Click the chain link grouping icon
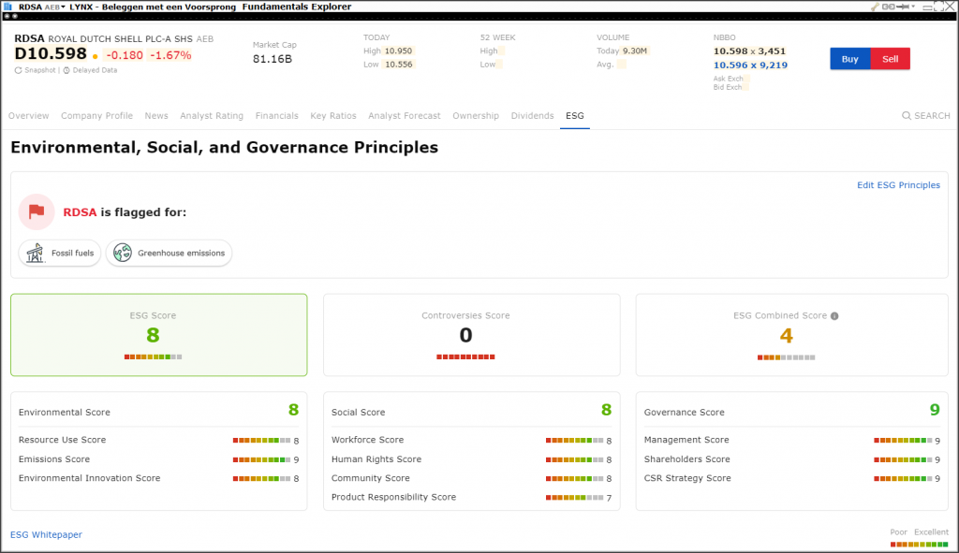This screenshot has width=959, height=553. click(889, 7)
